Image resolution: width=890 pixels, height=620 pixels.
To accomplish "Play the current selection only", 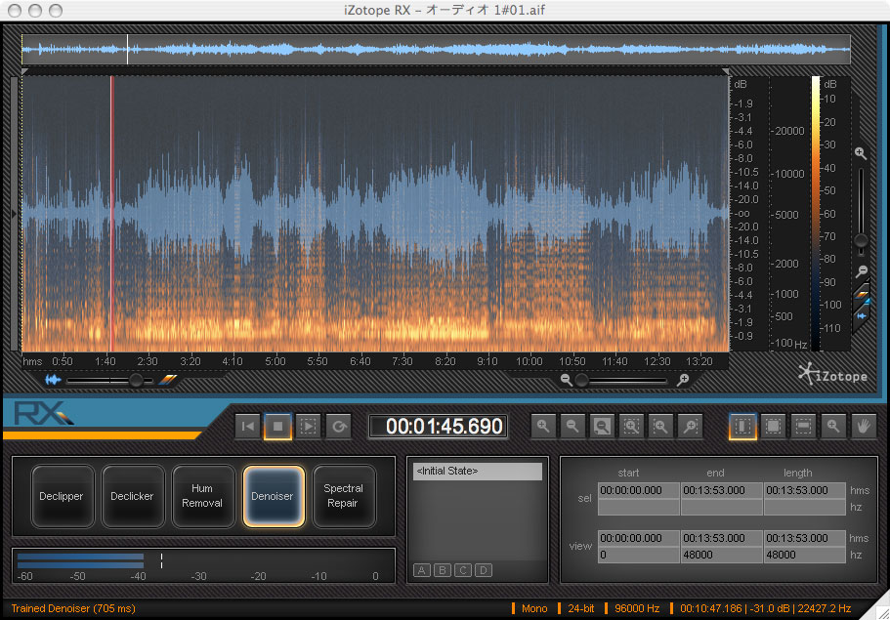I will (x=308, y=426).
